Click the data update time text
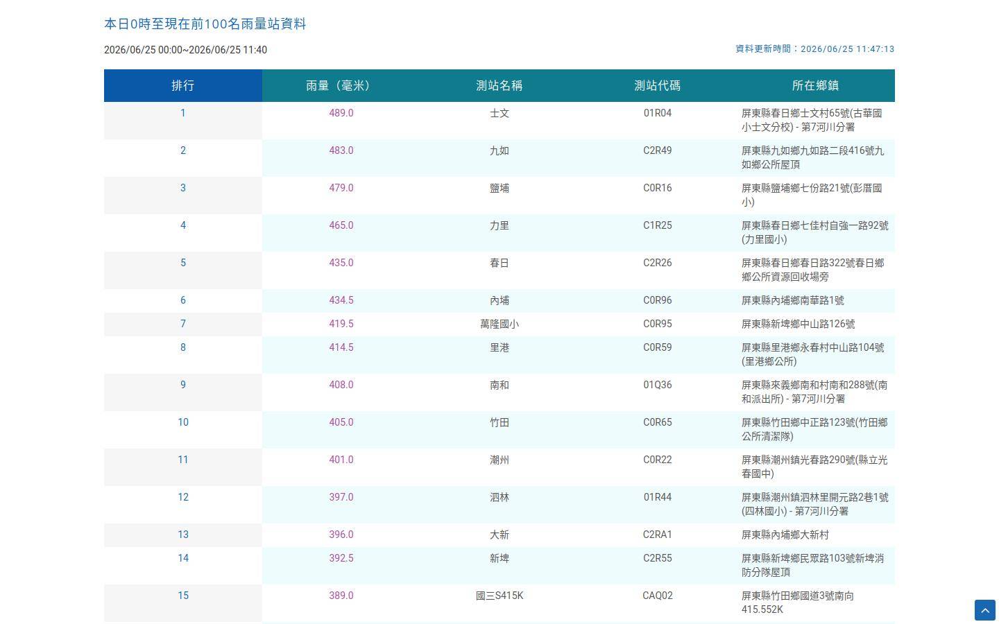 click(815, 49)
